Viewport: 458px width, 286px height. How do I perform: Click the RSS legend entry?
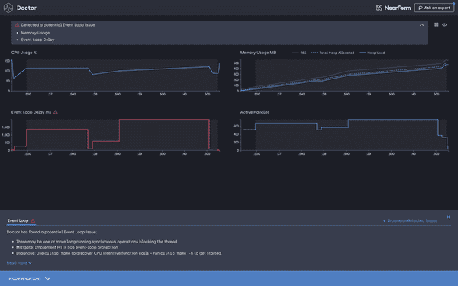click(299, 53)
